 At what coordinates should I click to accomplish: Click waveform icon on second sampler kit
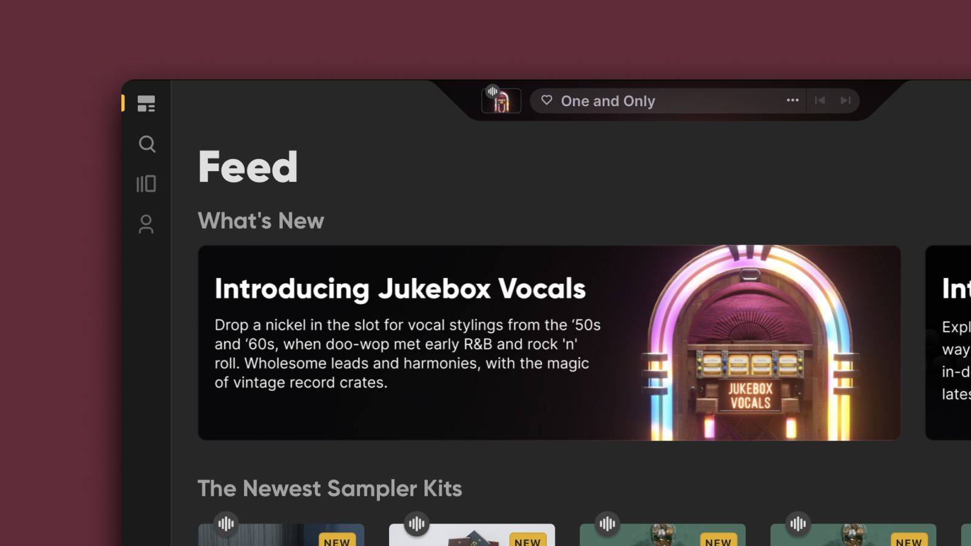pyautogui.click(x=417, y=524)
